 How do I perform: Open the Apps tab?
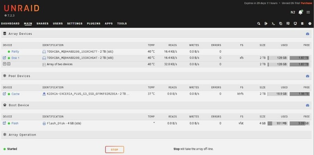click(109, 24)
